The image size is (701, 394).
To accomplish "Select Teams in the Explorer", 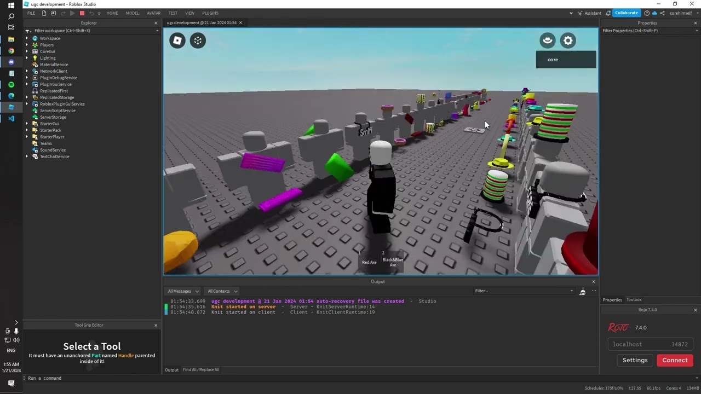I will pos(45,143).
